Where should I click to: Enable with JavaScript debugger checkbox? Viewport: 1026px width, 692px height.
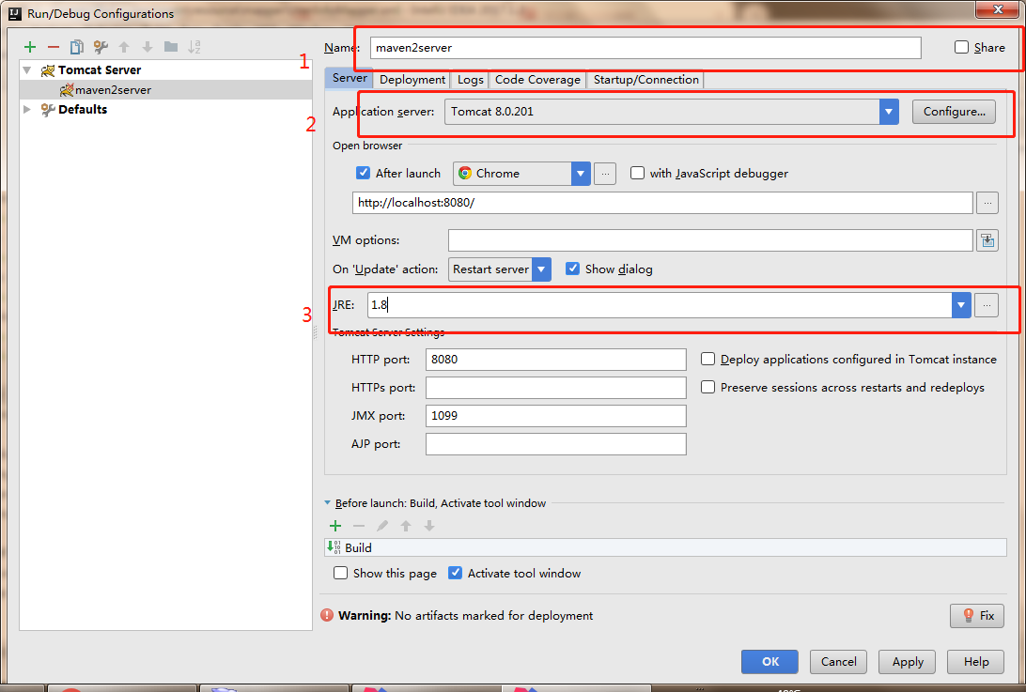click(x=637, y=173)
